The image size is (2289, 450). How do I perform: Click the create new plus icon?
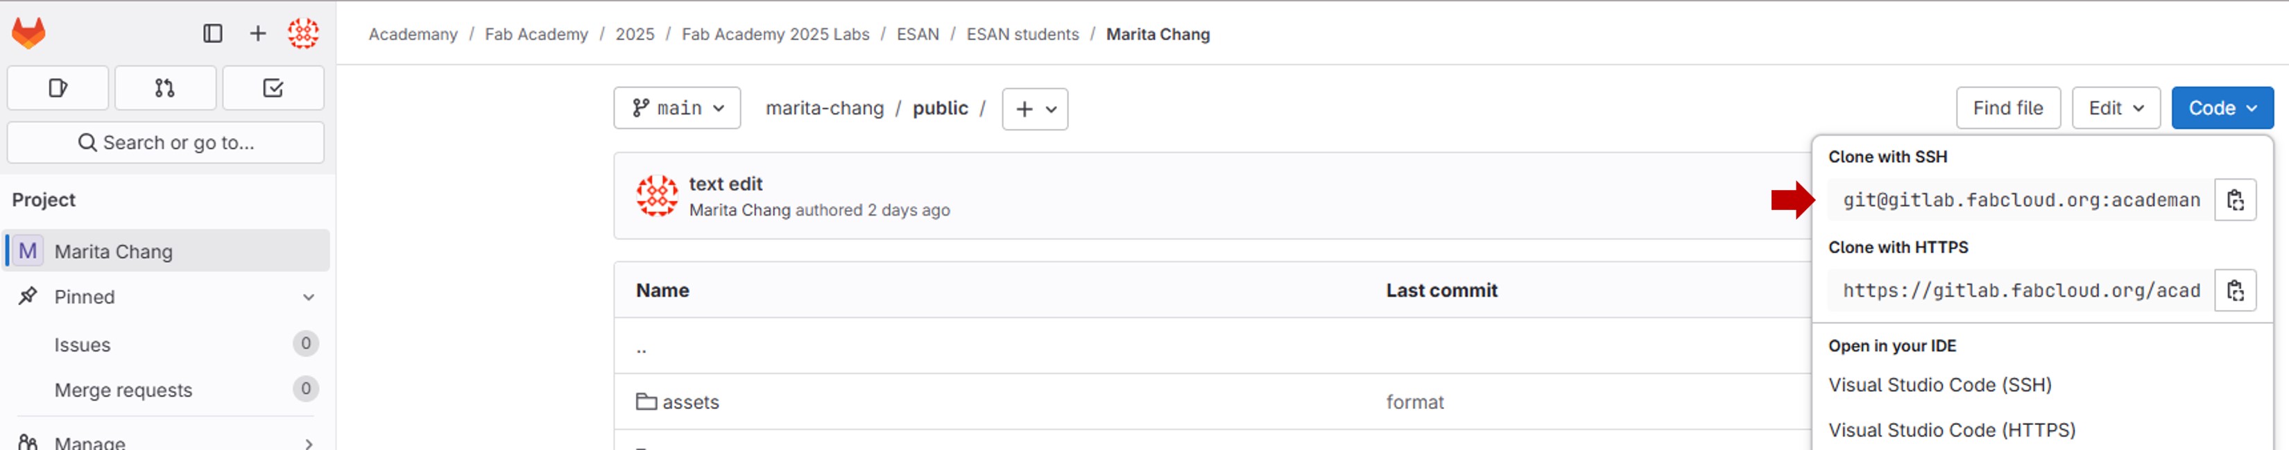tap(258, 34)
